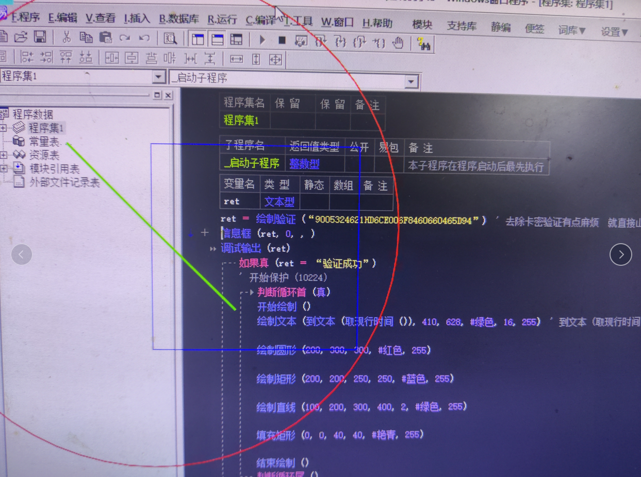Open the W.窗口 menu

[x=337, y=22]
